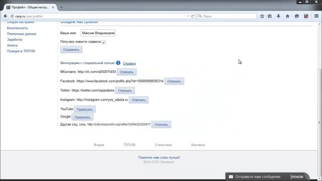Click the blue info icon near integration label
322x181 pixels.
[118, 63]
